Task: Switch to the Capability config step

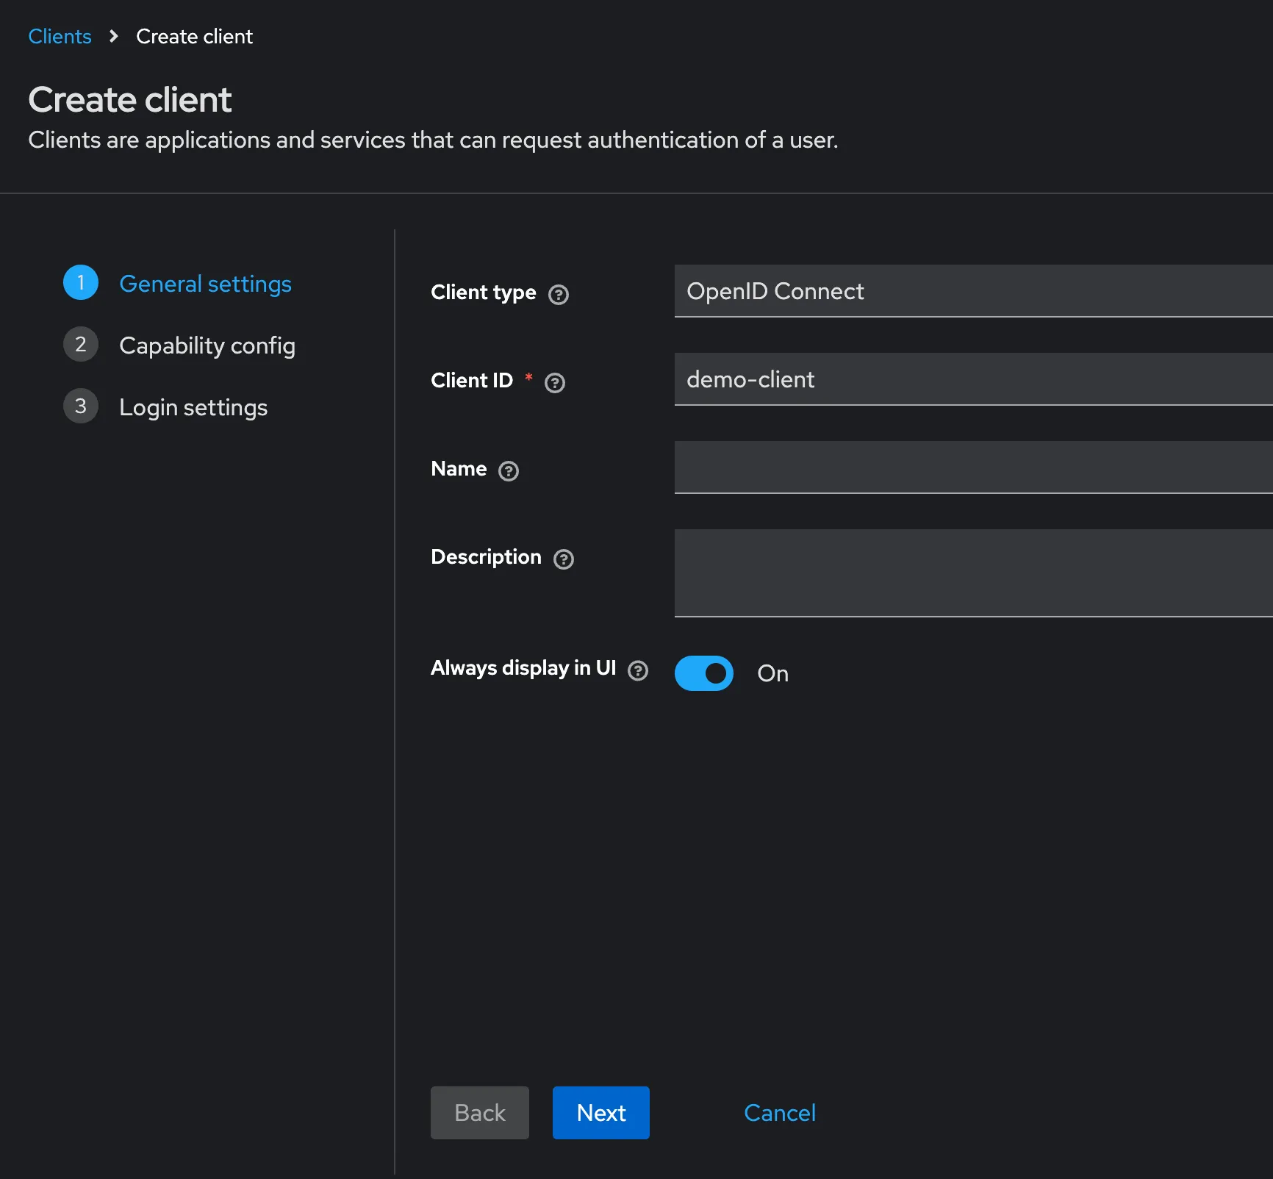Action: tap(207, 345)
